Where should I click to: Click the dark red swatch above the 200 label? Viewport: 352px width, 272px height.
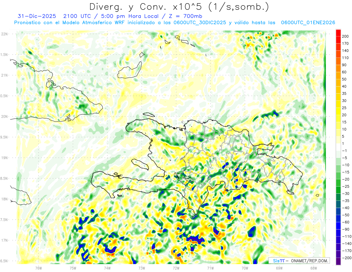coord(338,33)
